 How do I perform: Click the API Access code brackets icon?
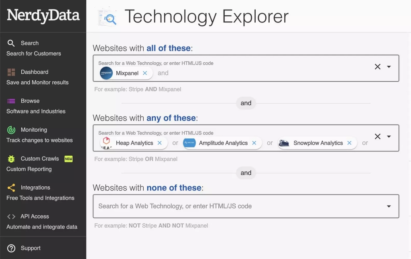click(11, 216)
